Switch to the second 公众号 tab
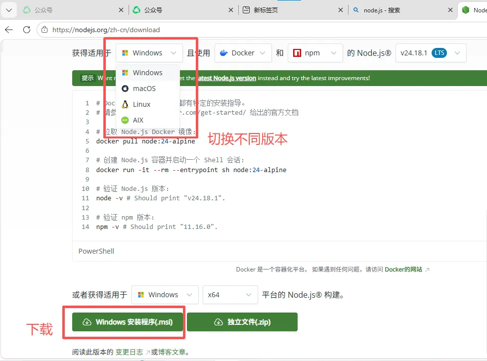 183,10
